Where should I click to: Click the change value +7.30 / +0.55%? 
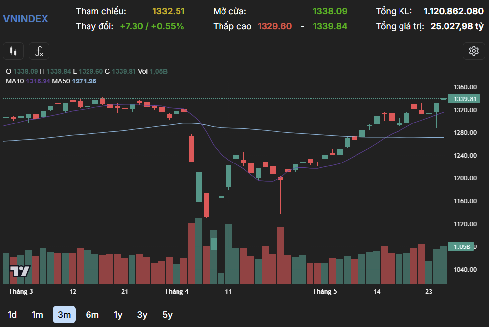(x=152, y=26)
